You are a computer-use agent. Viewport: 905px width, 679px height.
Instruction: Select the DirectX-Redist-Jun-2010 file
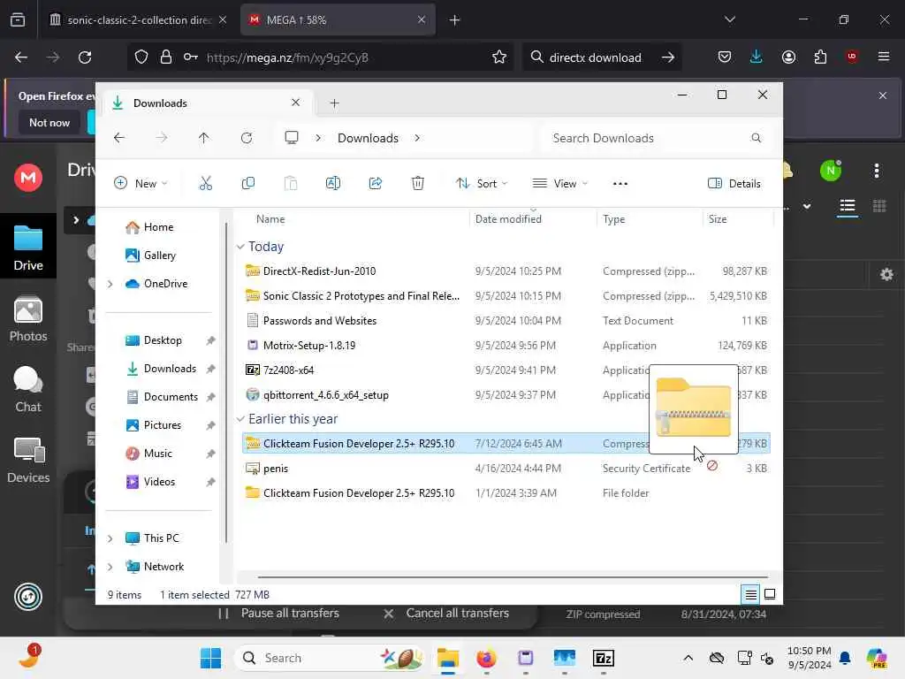pyautogui.click(x=506, y=271)
